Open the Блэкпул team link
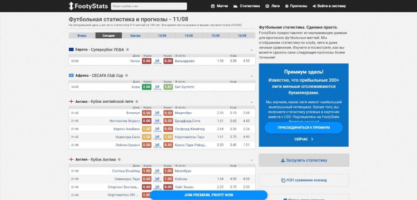Image resolution: width=417 pixels, height=200 pixels. [x=133, y=113]
